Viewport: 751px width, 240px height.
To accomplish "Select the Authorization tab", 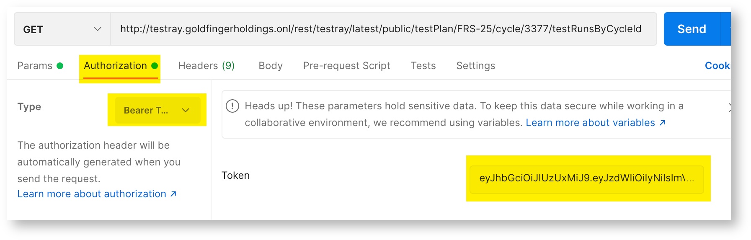I will pos(116,66).
